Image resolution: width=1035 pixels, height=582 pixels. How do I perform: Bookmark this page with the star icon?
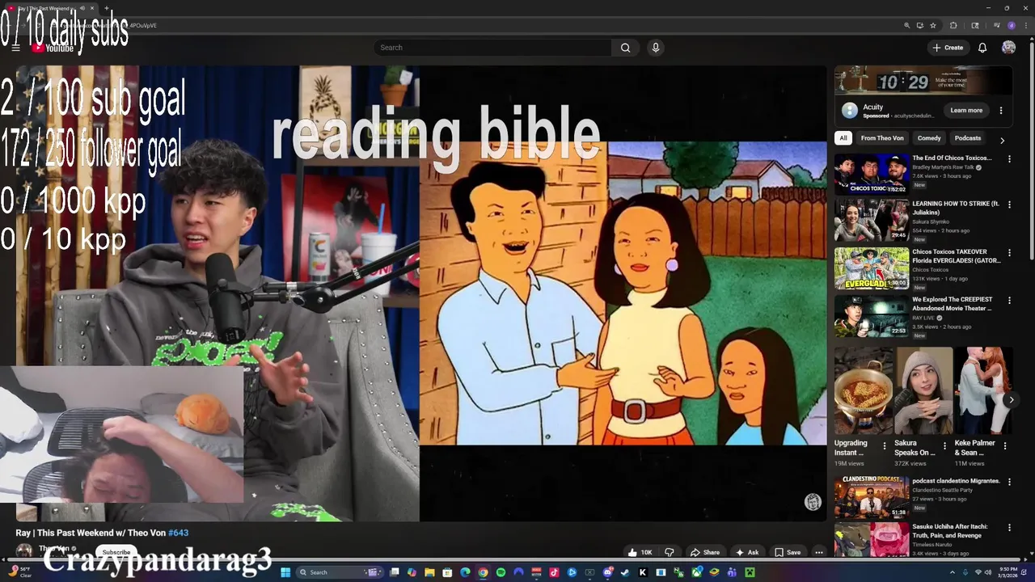[933, 25]
